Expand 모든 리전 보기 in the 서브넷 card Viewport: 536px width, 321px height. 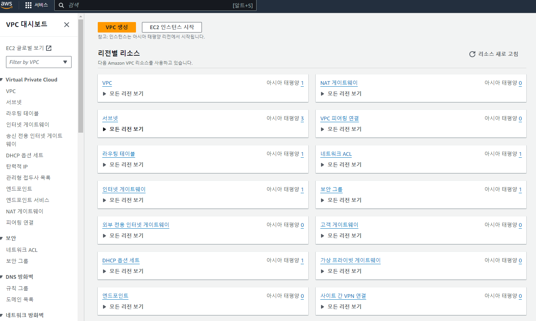point(123,129)
